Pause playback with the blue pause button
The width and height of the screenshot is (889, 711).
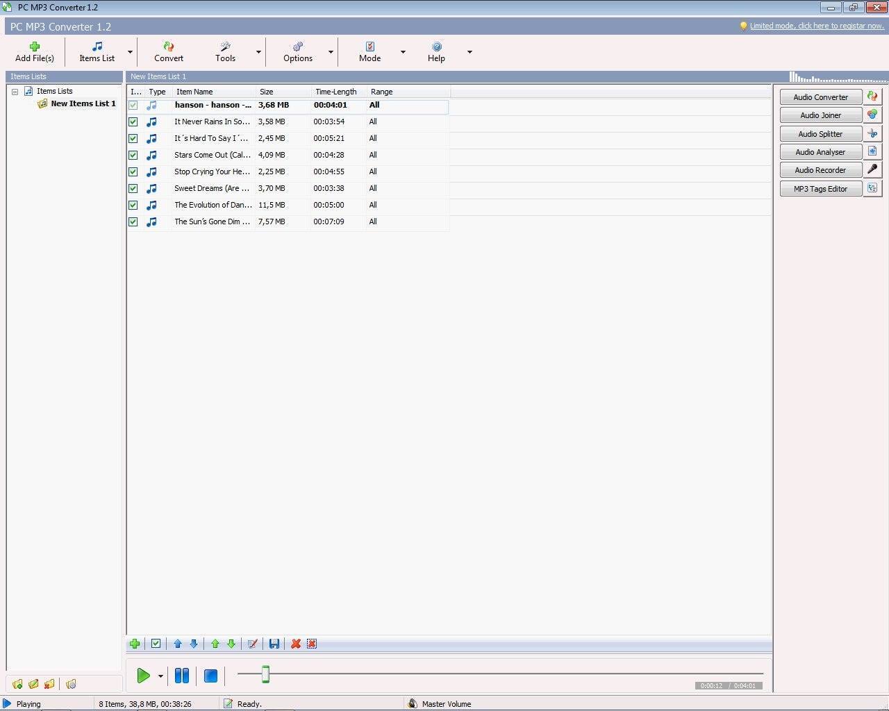(182, 676)
